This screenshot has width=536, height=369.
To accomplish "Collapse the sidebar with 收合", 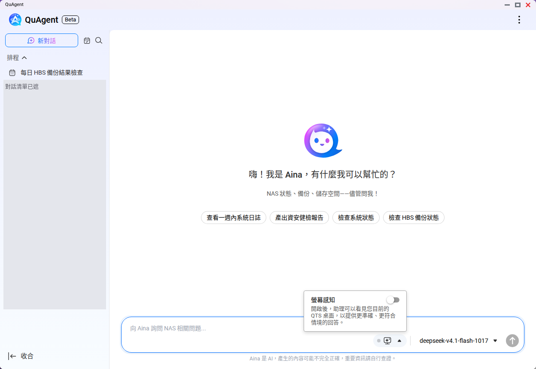I will tap(21, 356).
